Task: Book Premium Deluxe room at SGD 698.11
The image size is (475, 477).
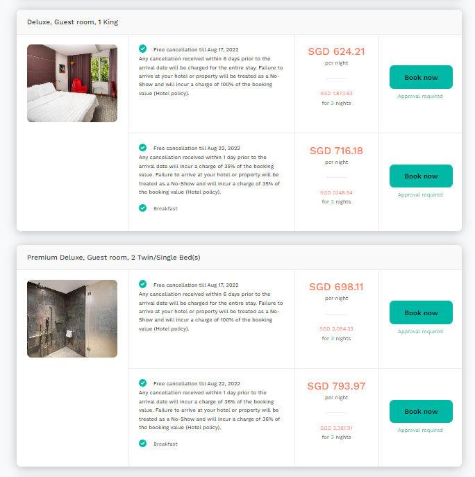Action: tap(421, 312)
